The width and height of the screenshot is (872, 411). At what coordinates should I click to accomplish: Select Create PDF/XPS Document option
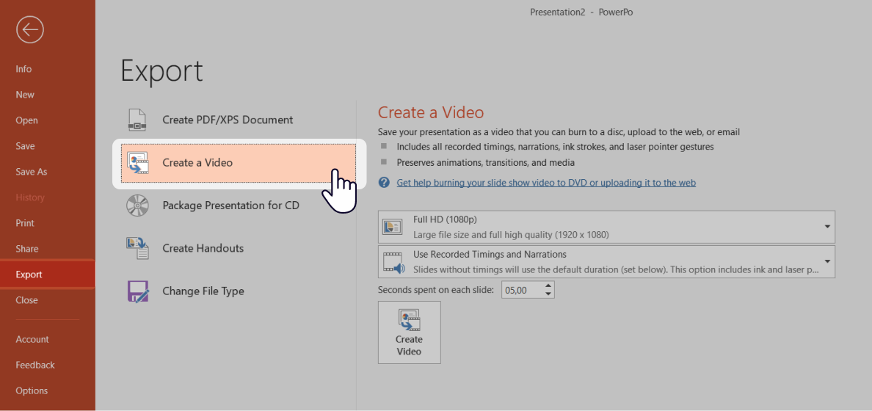[x=238, y=120]
